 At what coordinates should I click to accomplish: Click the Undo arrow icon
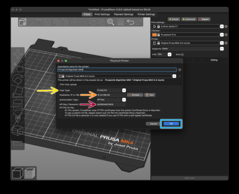tap(131, 22)
